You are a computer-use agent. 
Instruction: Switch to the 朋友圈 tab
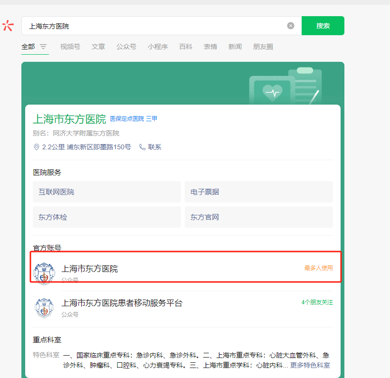point(263,47)
